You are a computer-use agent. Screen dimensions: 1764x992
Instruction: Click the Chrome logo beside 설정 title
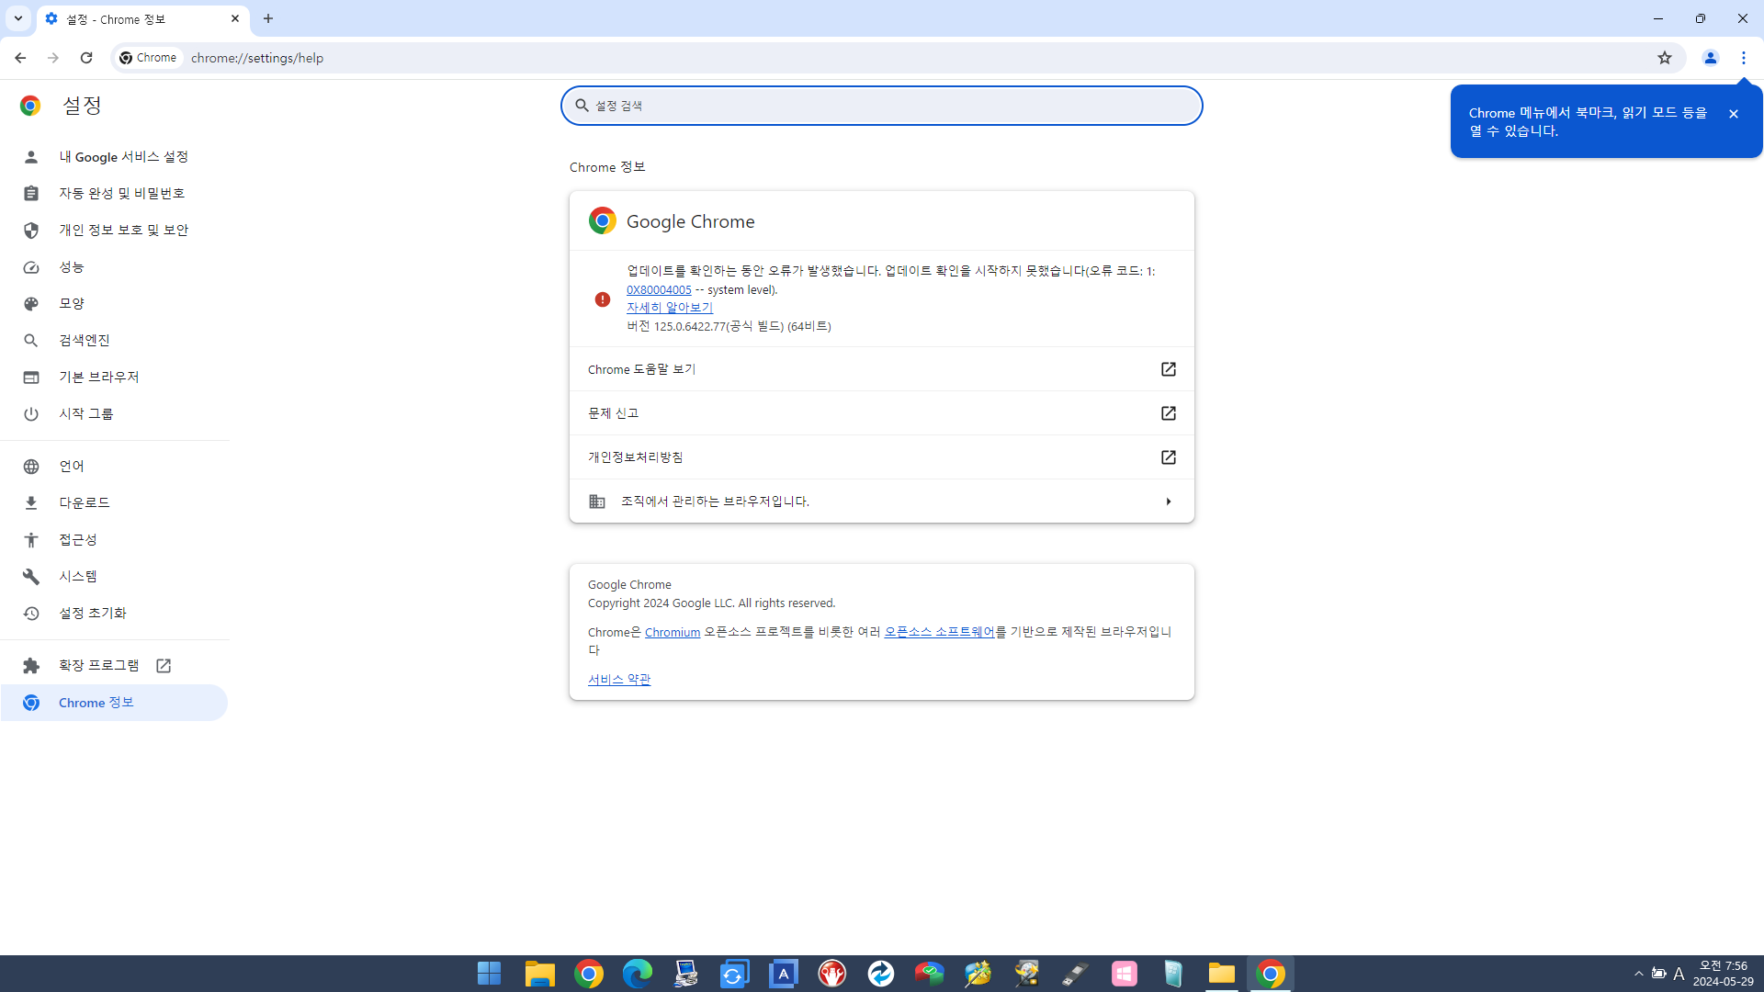(x=30, y=106)
